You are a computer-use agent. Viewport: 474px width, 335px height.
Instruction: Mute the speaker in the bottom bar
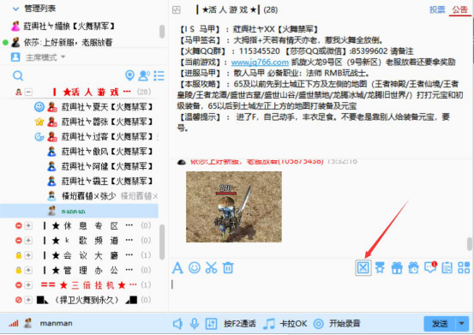point(177,324)
